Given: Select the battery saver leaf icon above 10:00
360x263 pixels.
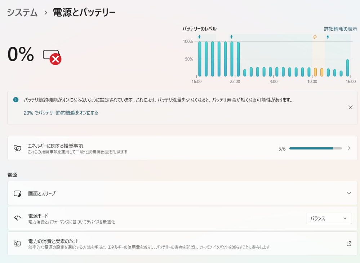Looking at the screenshot, I should click(315, 36).
